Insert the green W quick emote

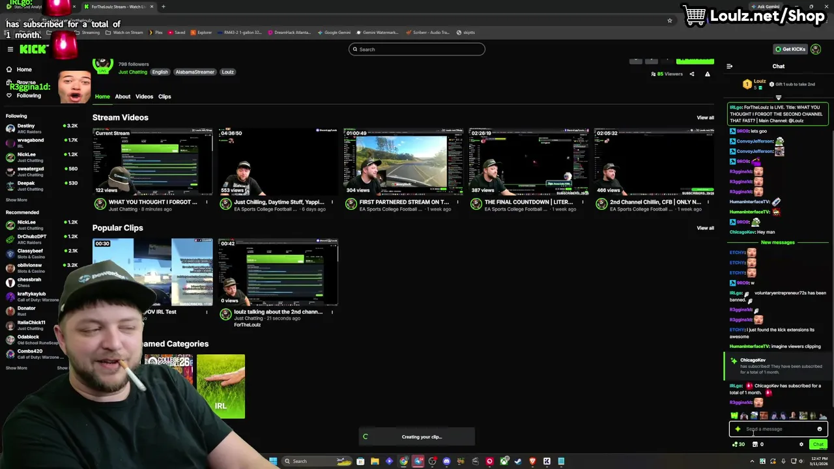[734, 416]
